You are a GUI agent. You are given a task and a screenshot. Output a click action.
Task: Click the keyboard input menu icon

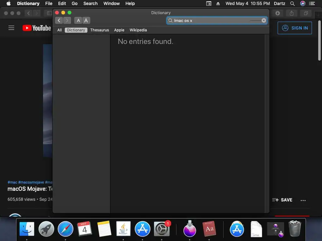coord(209,3)
